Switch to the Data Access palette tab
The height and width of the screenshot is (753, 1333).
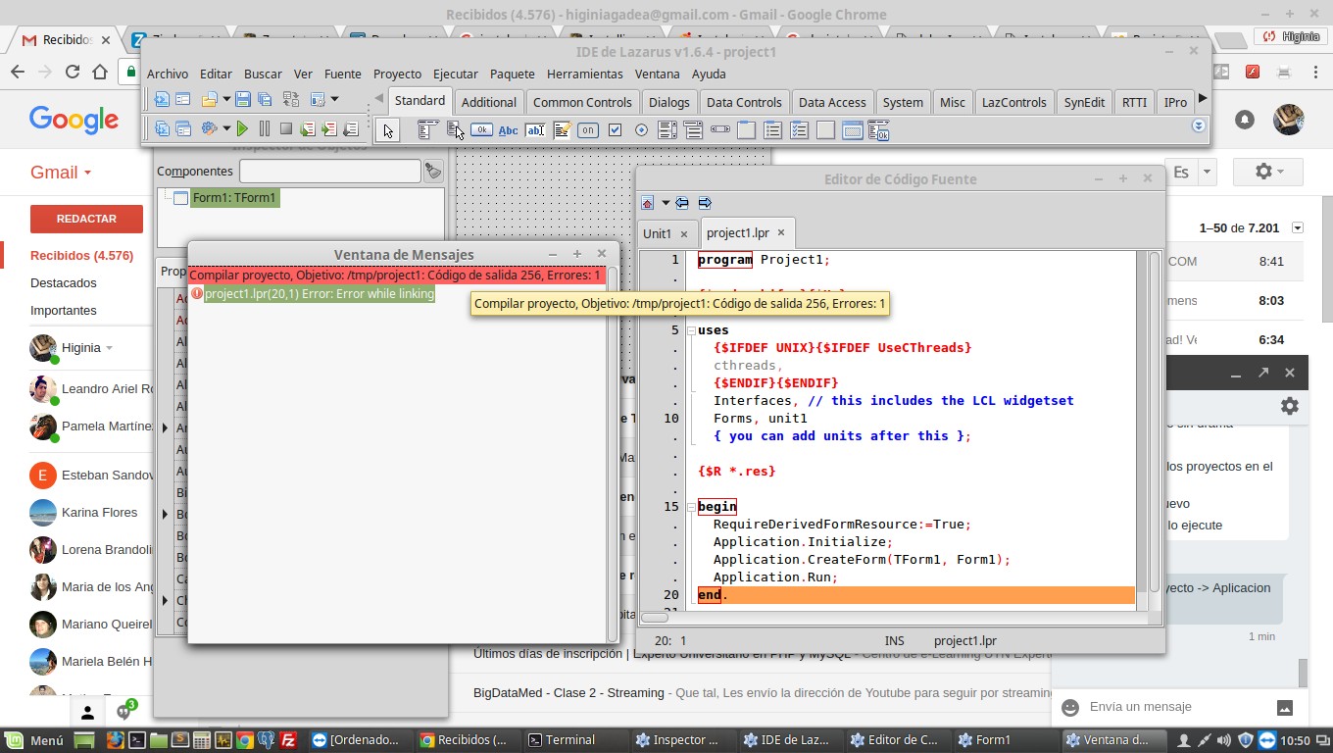click(x=832, y=102)
